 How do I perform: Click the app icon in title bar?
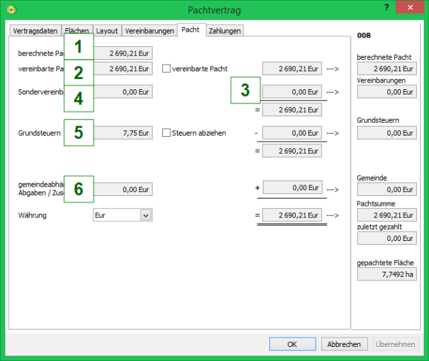click(10, 10)
